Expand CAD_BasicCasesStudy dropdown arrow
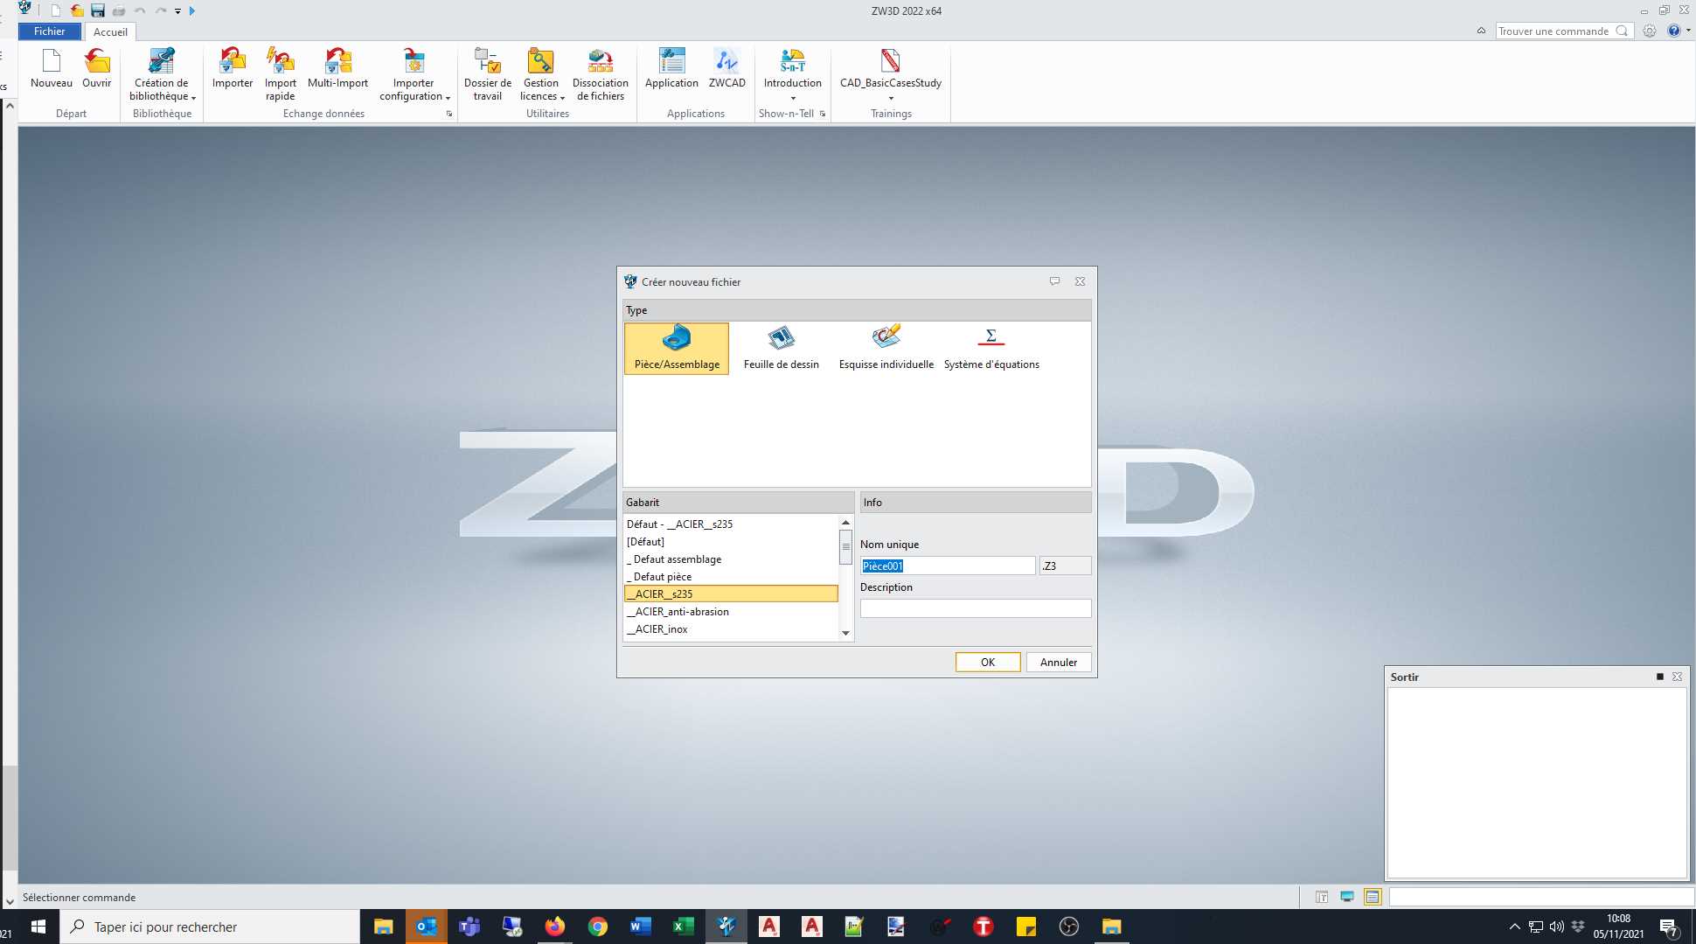 891,98
